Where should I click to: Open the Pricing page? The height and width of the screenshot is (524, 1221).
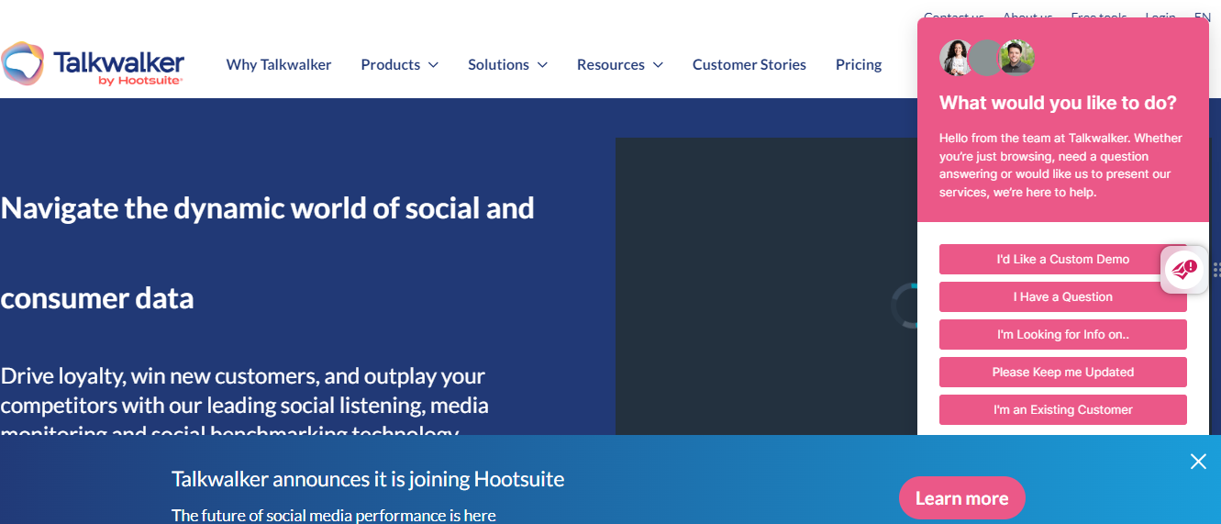point(859,65)
